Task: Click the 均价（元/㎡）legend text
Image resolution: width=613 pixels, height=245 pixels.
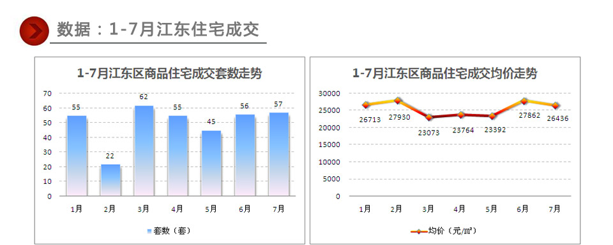Action: pos(452,231)
